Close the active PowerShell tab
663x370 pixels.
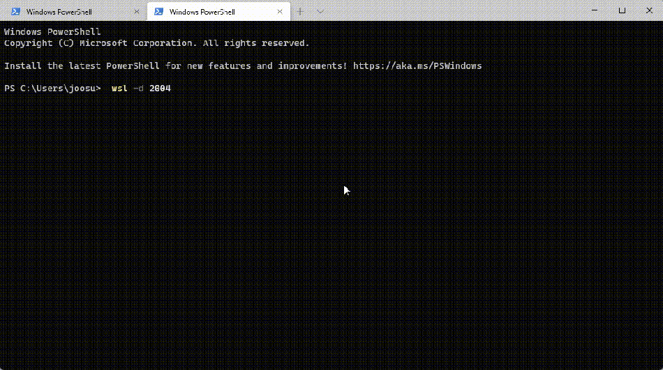coord(280,12)
